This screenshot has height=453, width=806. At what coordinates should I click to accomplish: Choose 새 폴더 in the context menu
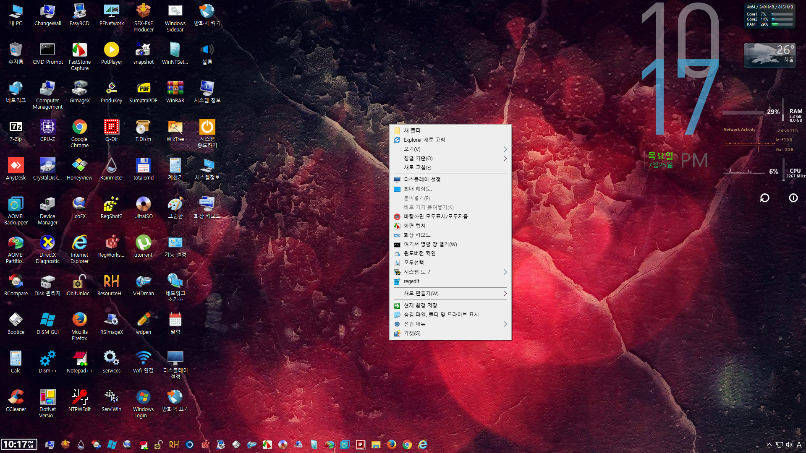[x=450, y=131]
